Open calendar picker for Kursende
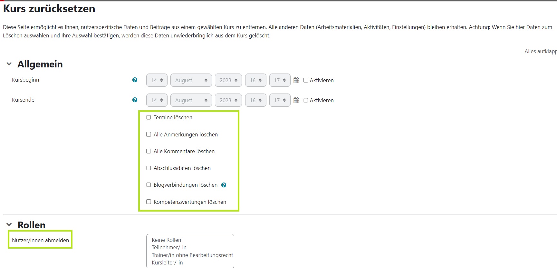The width and height of the screenshot is (557, 268). click(296, 100)
